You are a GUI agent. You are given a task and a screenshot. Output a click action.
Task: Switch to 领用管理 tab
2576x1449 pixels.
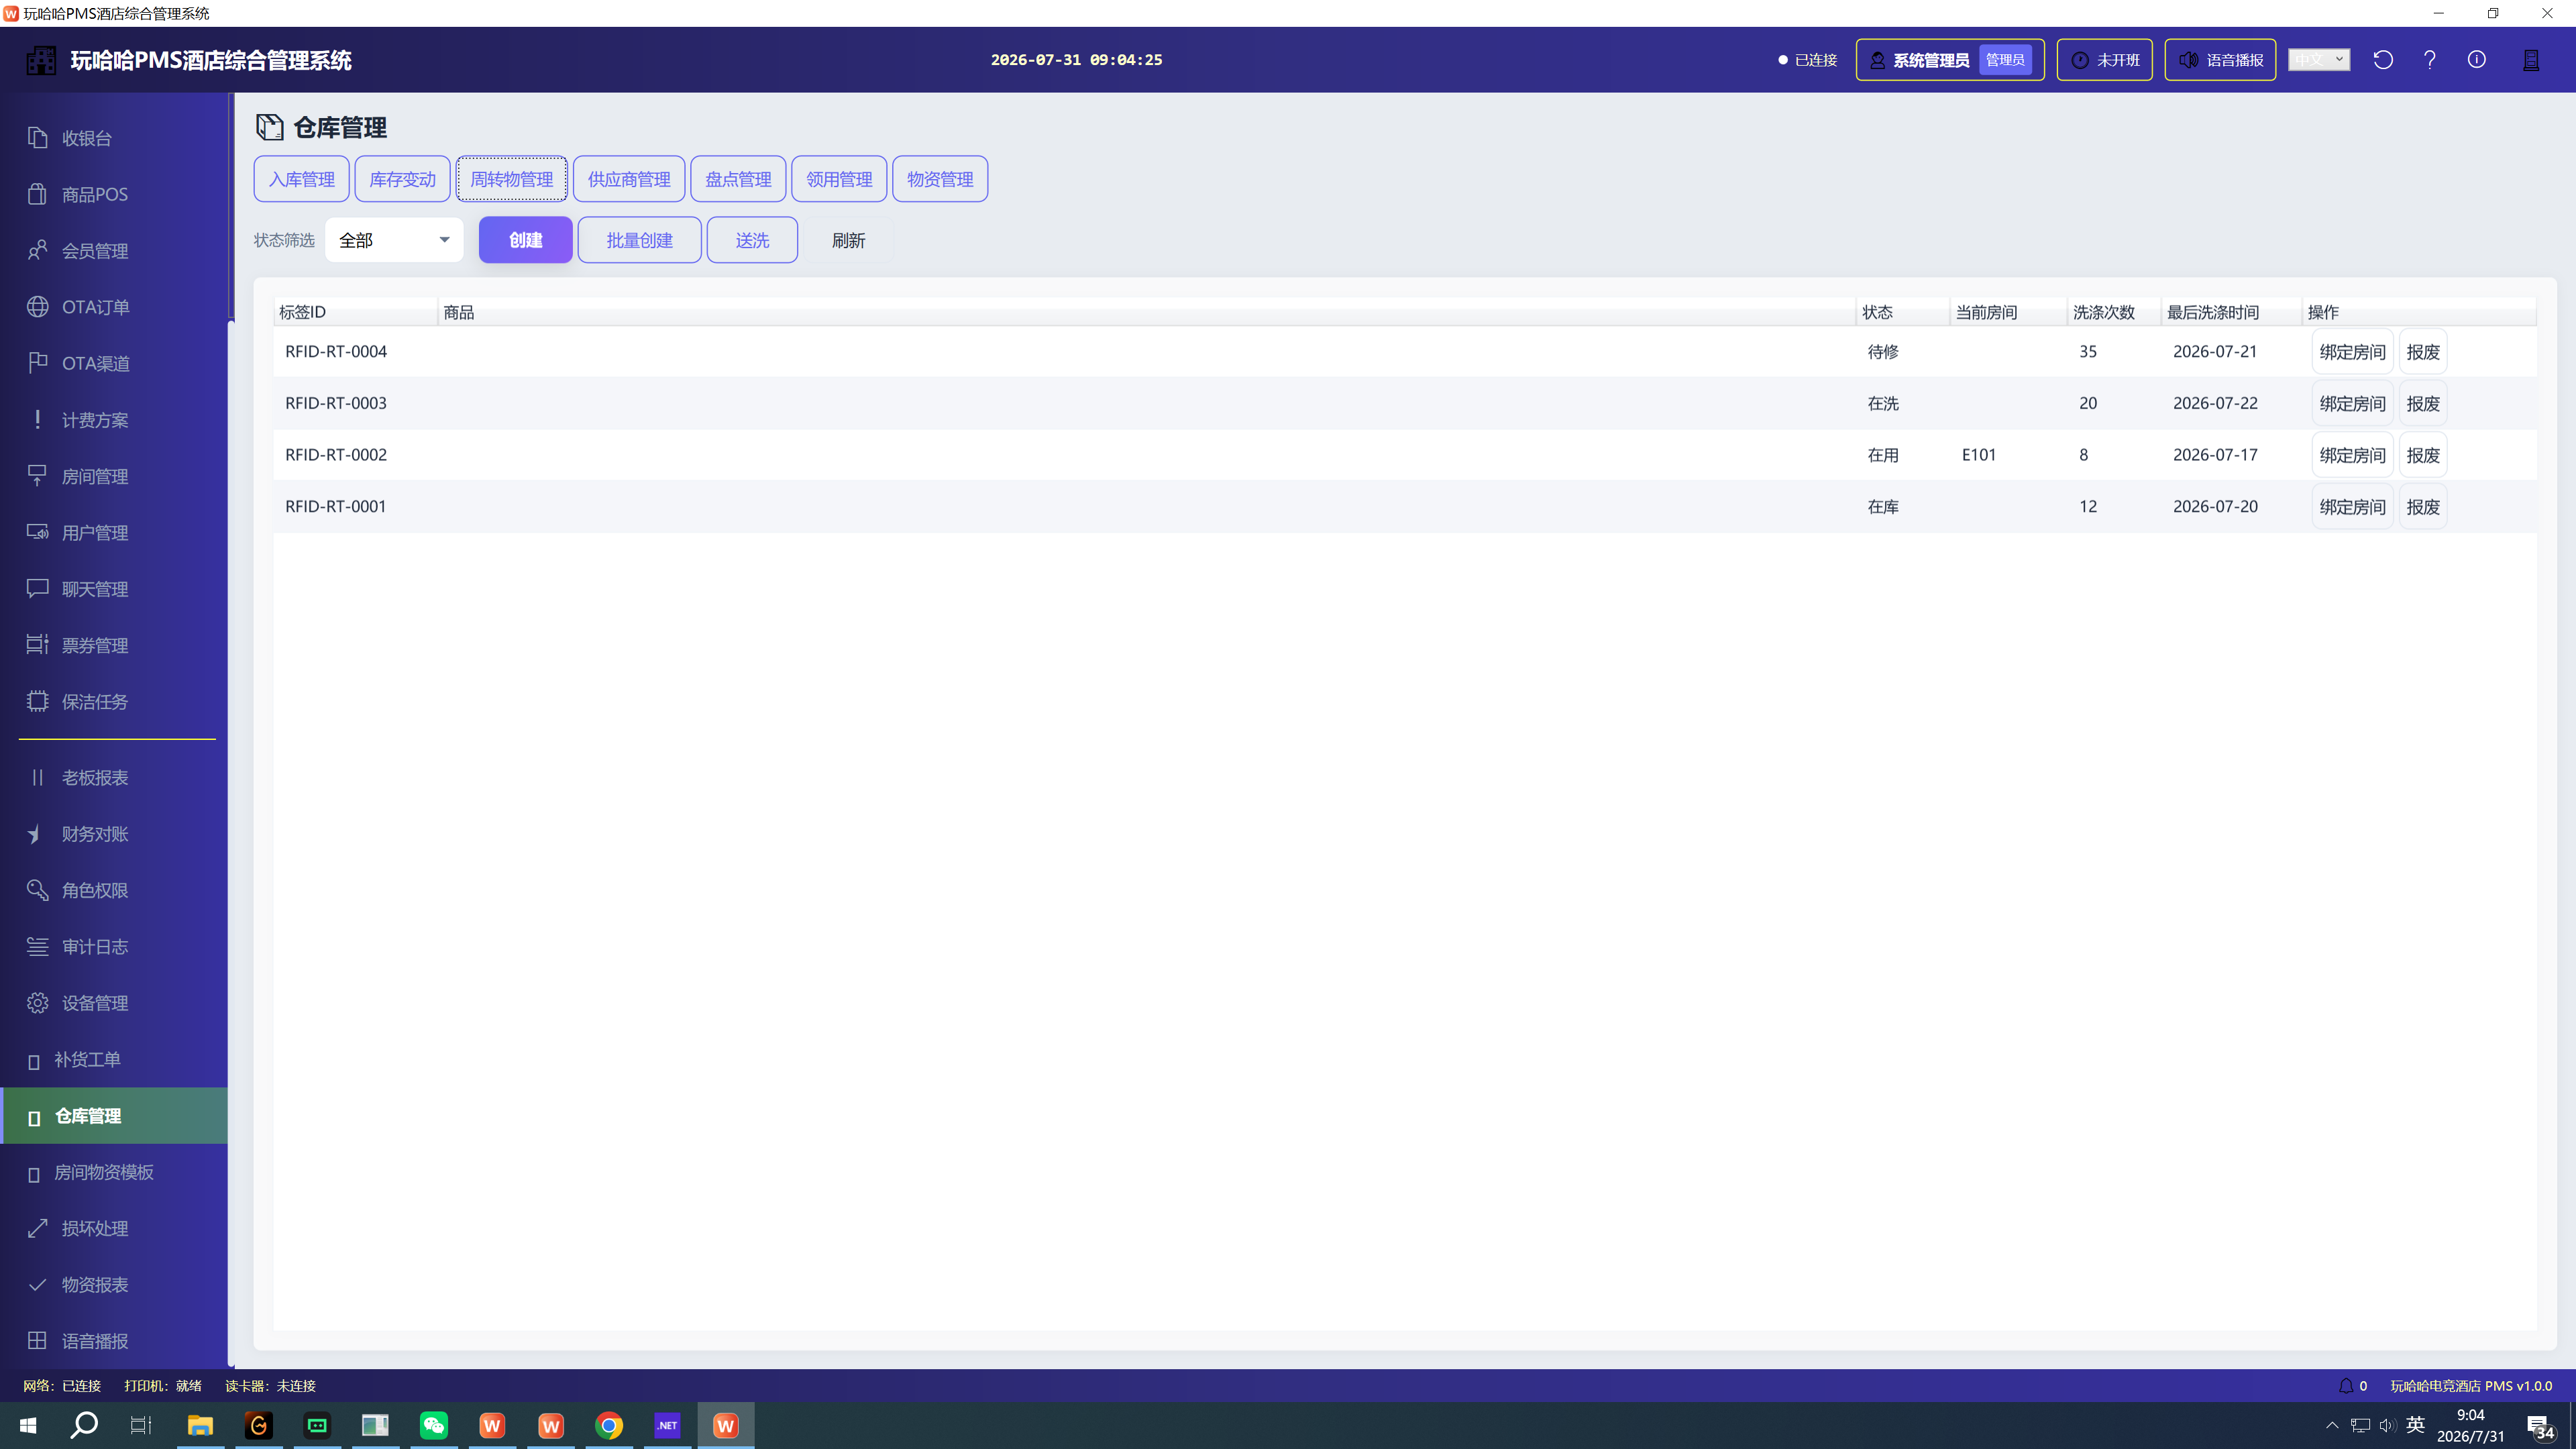(839, 179)
